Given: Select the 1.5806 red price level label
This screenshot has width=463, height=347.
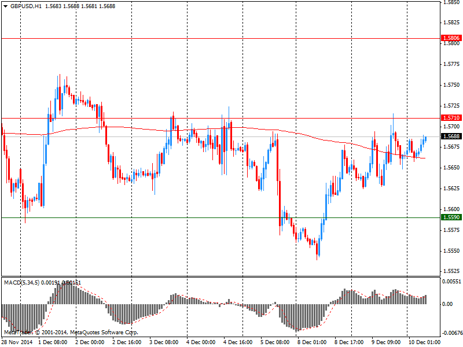Looking at the screenshot, I should pos(451,38).
